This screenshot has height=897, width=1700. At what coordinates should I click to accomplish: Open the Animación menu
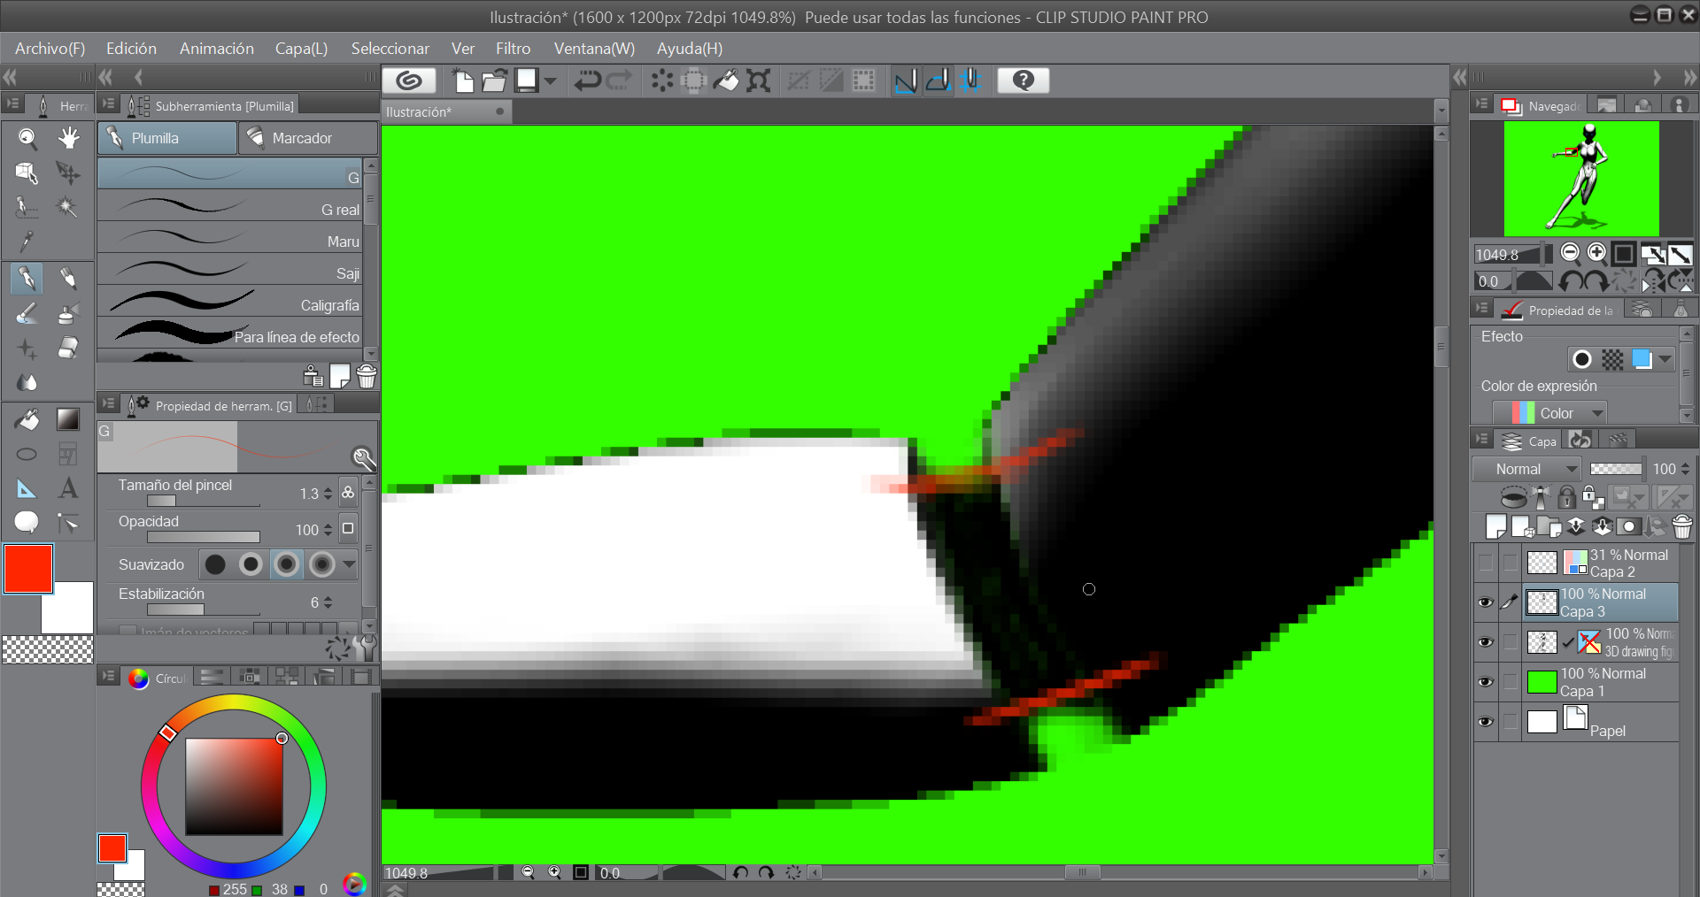tap(216, 49)
